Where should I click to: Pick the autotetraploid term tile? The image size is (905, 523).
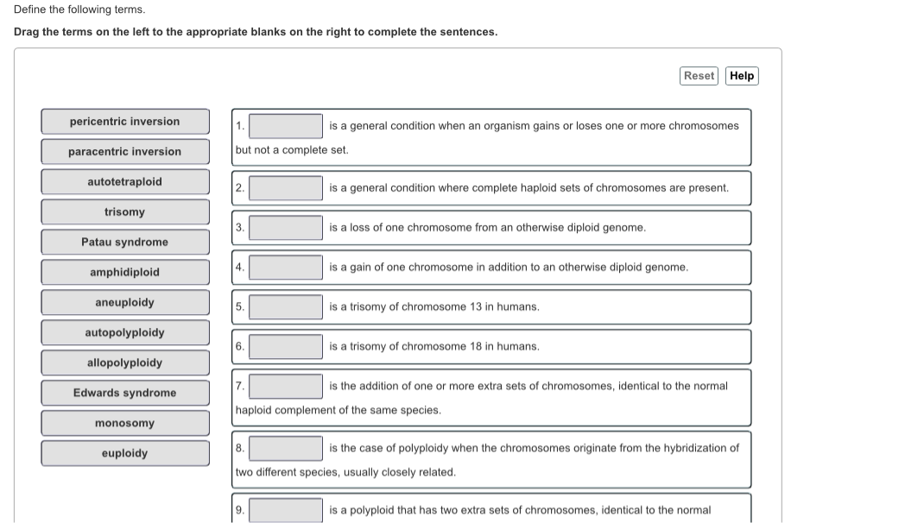point(124,181)
